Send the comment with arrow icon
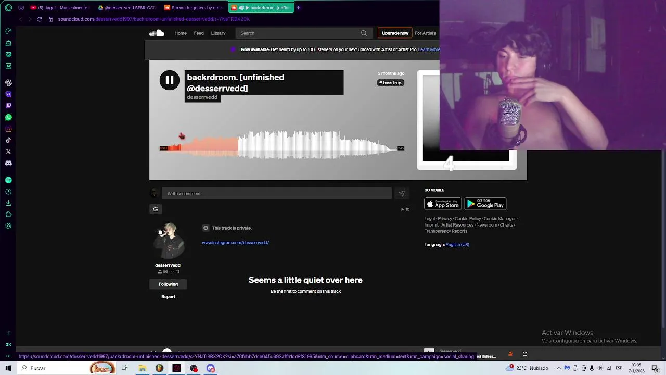This screenshot has height=375, width=666. (402, 194)
